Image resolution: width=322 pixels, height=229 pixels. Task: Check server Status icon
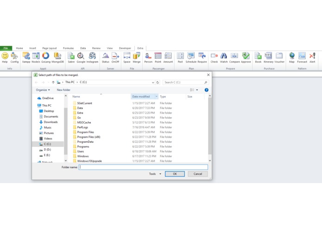tap(105, 56)
